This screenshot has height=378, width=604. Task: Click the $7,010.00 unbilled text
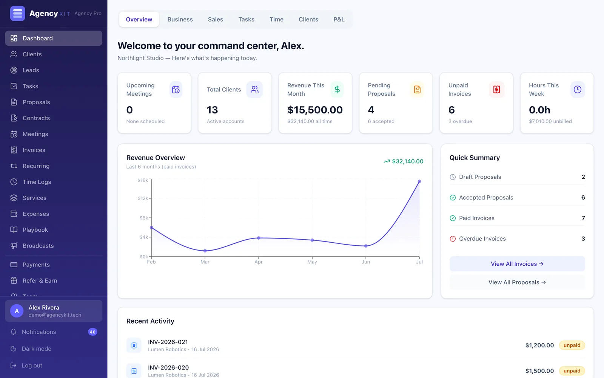click(550, 121)
